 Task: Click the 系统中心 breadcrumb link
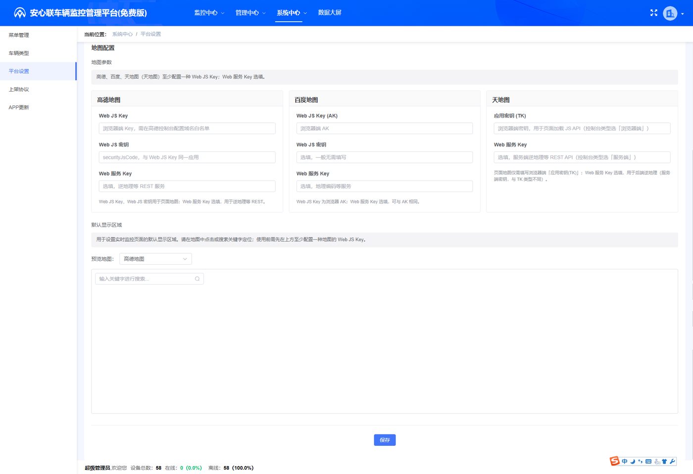[122, 34]
